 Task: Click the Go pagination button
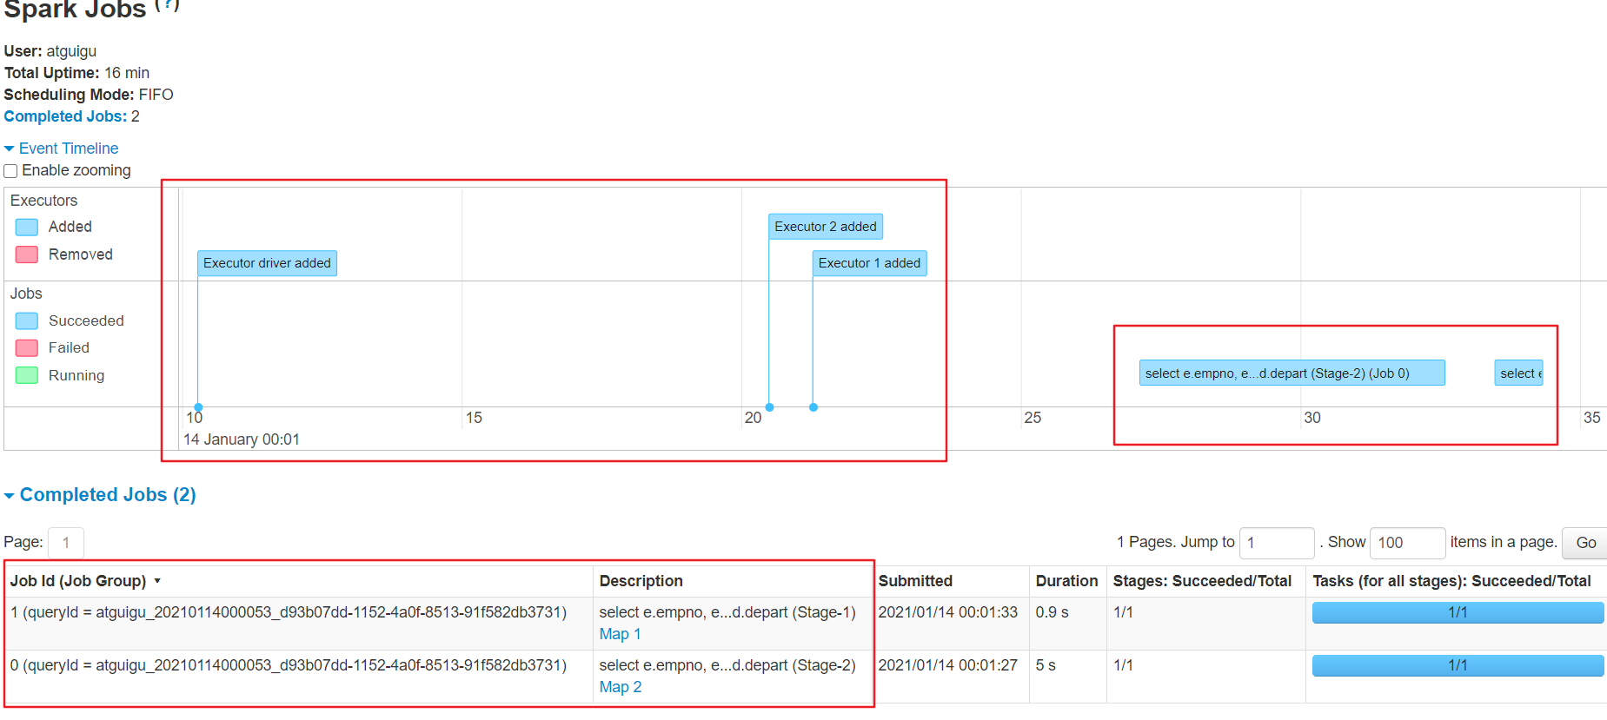[x=1585, y=543]
